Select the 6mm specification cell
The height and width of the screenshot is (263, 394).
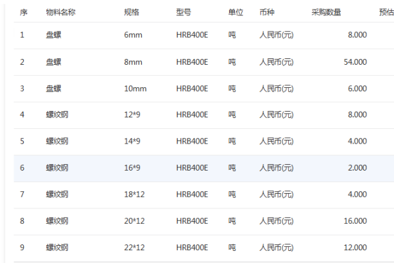(x=133, y=35)
